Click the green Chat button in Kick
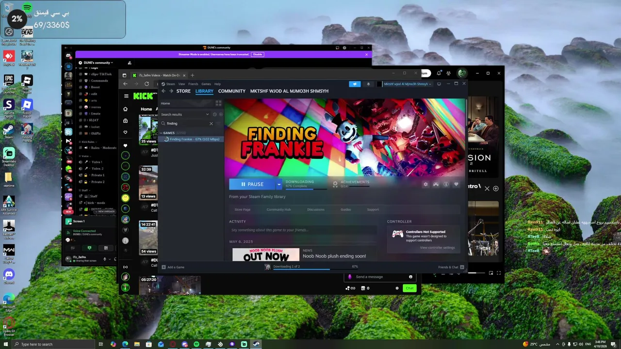This screenshot has height=349, width=621. [410, 288]
